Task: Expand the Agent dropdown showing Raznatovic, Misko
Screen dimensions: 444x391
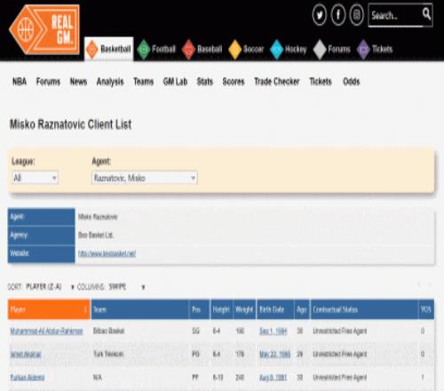Action: point(145,178)
